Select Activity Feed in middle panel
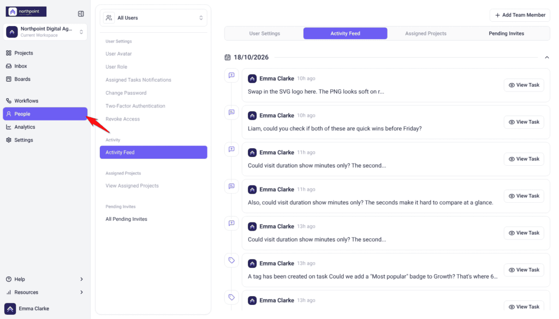The width and height of the screenshot is (559, 319). (x=153, y=152)
